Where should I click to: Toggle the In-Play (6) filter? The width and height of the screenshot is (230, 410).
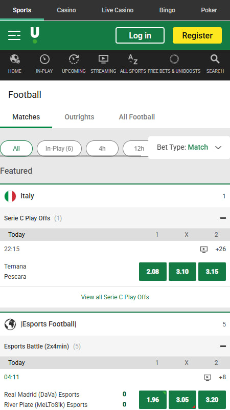59,149
